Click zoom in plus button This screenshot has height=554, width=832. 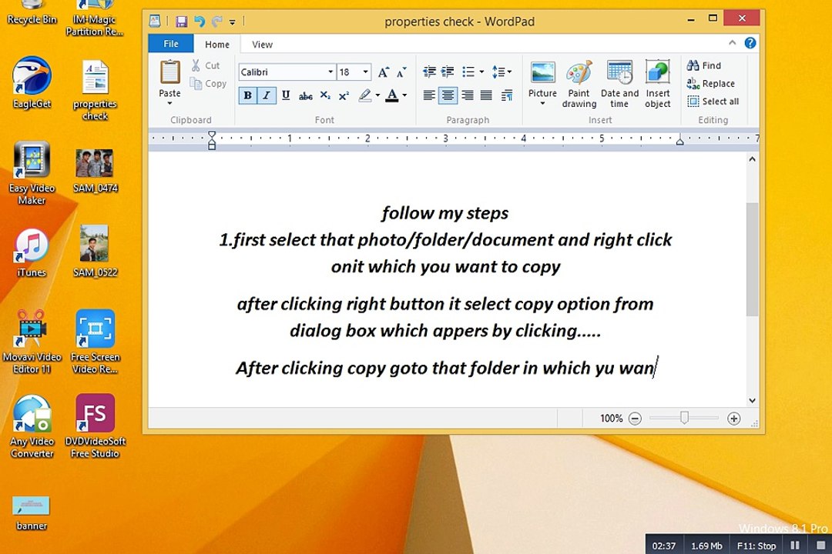[x=733, y=419]
